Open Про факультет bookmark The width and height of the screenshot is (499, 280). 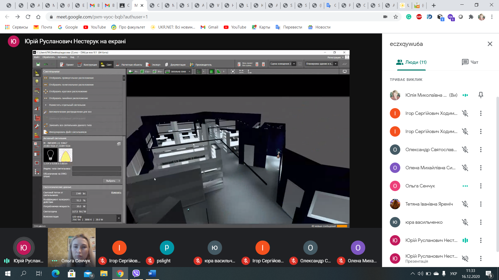[x=128, y=27]
